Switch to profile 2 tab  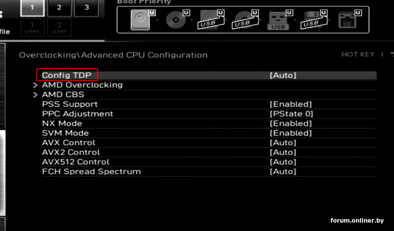[59, 7]
